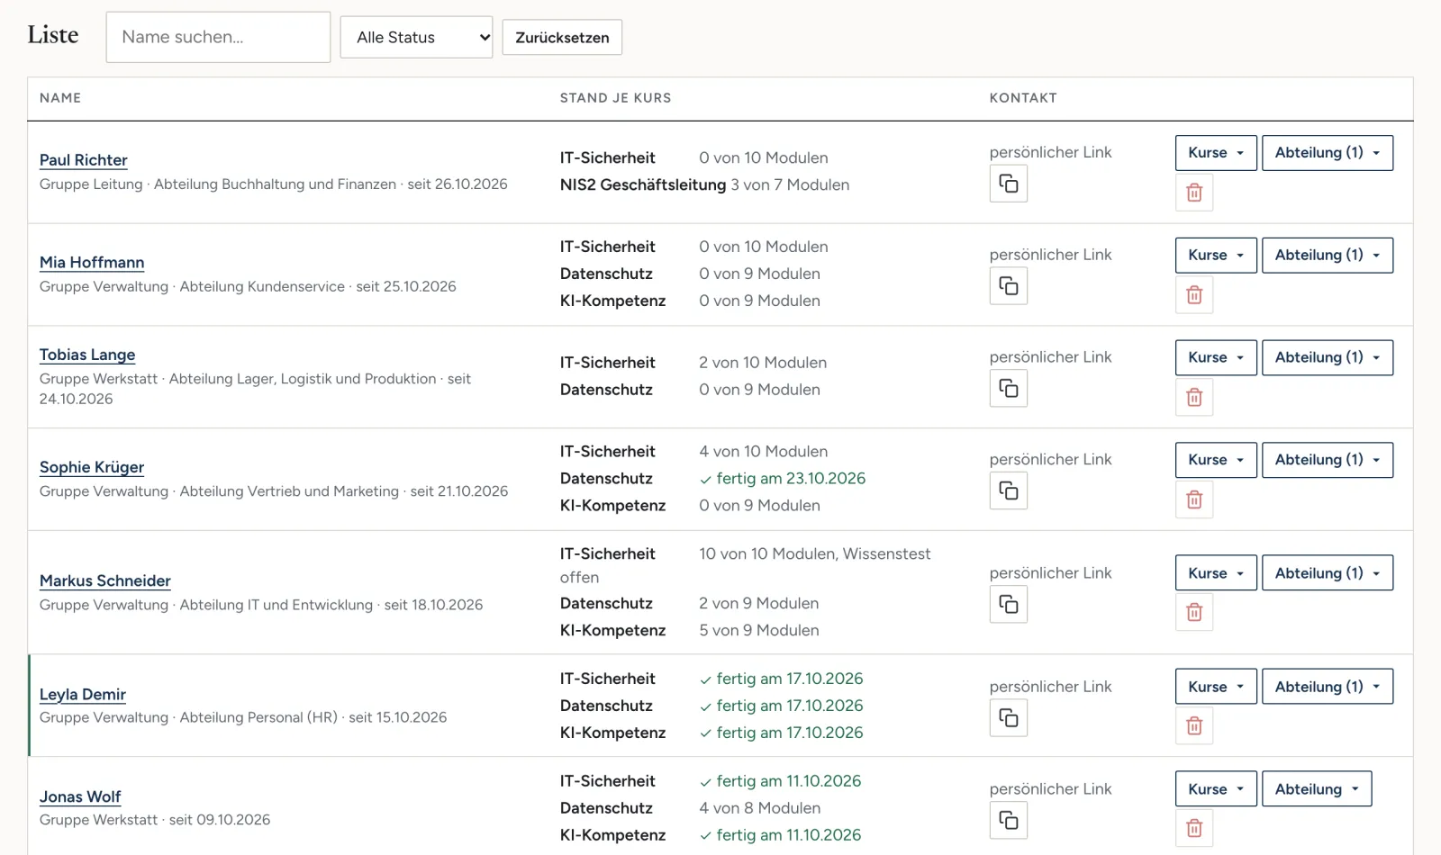Open Kurse dropdown for Jonas Wolf
This screenshot has width=1441, height=855.
(1216, 789)
